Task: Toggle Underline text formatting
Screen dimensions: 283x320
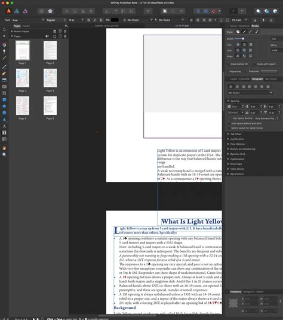Action: (x=101, y=20)
